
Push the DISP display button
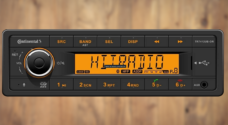pos(133,41)
